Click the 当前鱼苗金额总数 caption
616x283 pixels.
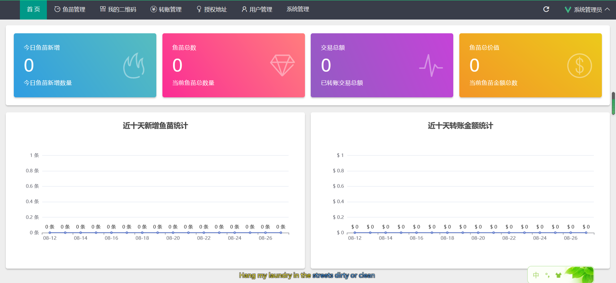(x=493, y=83)
